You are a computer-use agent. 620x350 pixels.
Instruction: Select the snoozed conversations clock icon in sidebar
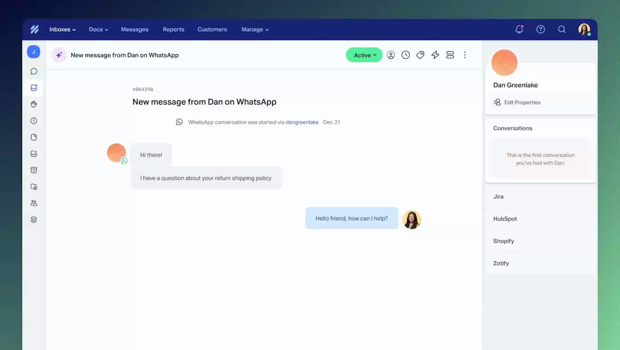point(33,120)
